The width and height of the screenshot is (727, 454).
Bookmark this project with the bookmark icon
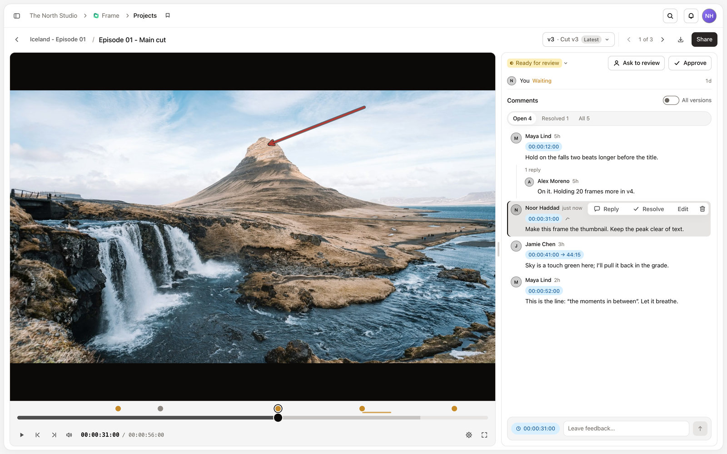pos(168,15)
